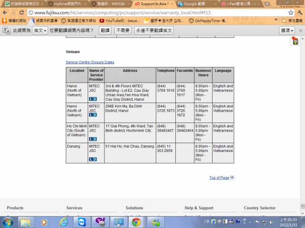
Task: Open the 建議的網站 bookmark
Action: [x=14, y=21]
